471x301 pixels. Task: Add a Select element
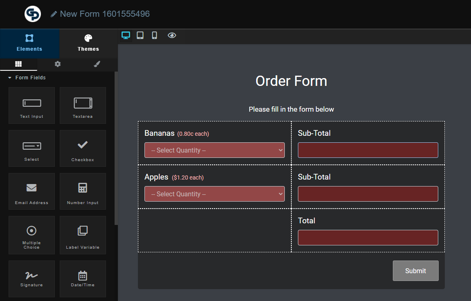coord(32,148)
